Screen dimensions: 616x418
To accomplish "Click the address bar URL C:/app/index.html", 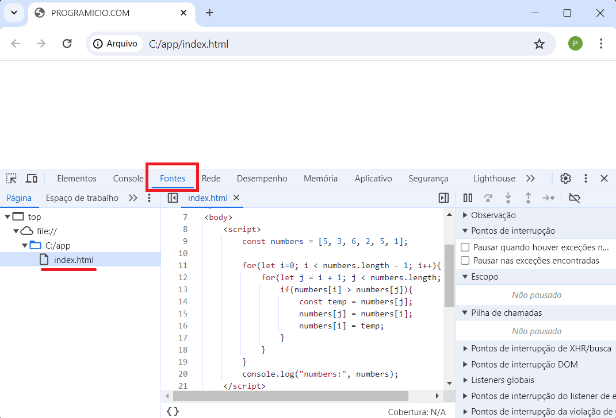I will coord(189,44).
